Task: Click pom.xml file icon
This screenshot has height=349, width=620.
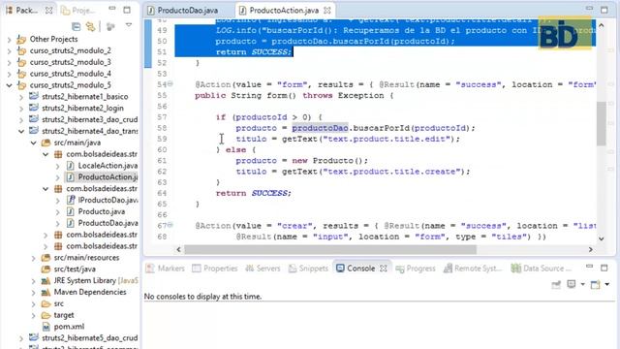Action: pyautogui.click(x=46, y=327)
